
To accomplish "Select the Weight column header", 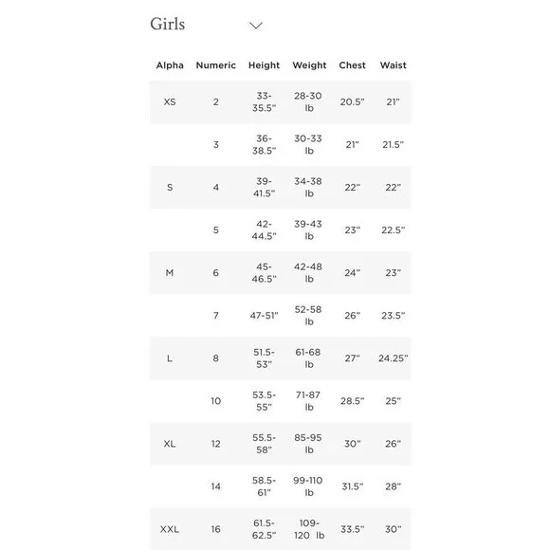I will click(309, 65).
